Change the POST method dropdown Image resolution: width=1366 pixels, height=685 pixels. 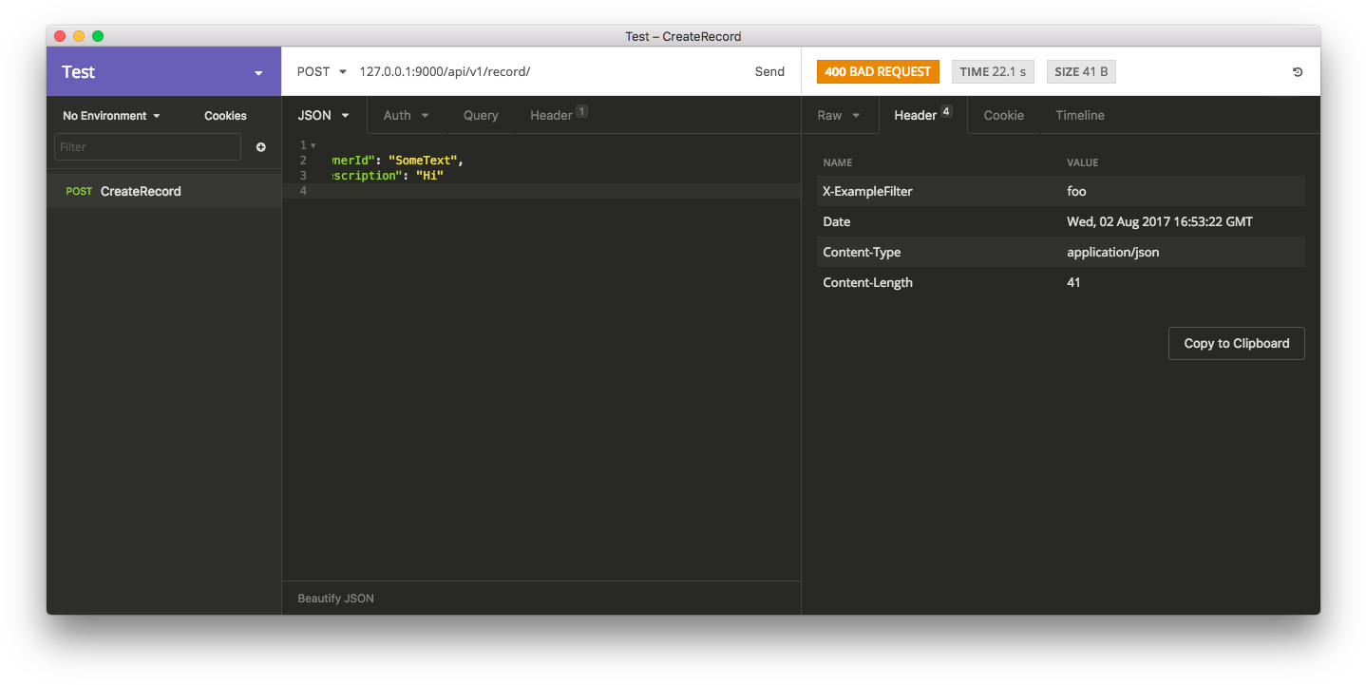tap(321, 71)
